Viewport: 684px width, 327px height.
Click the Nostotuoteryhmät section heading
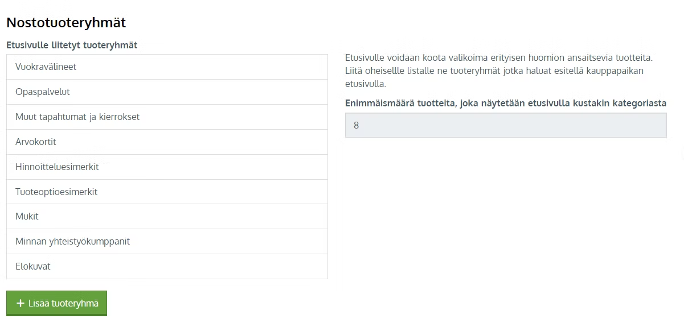pyautogui.click(x=66, y=23)
